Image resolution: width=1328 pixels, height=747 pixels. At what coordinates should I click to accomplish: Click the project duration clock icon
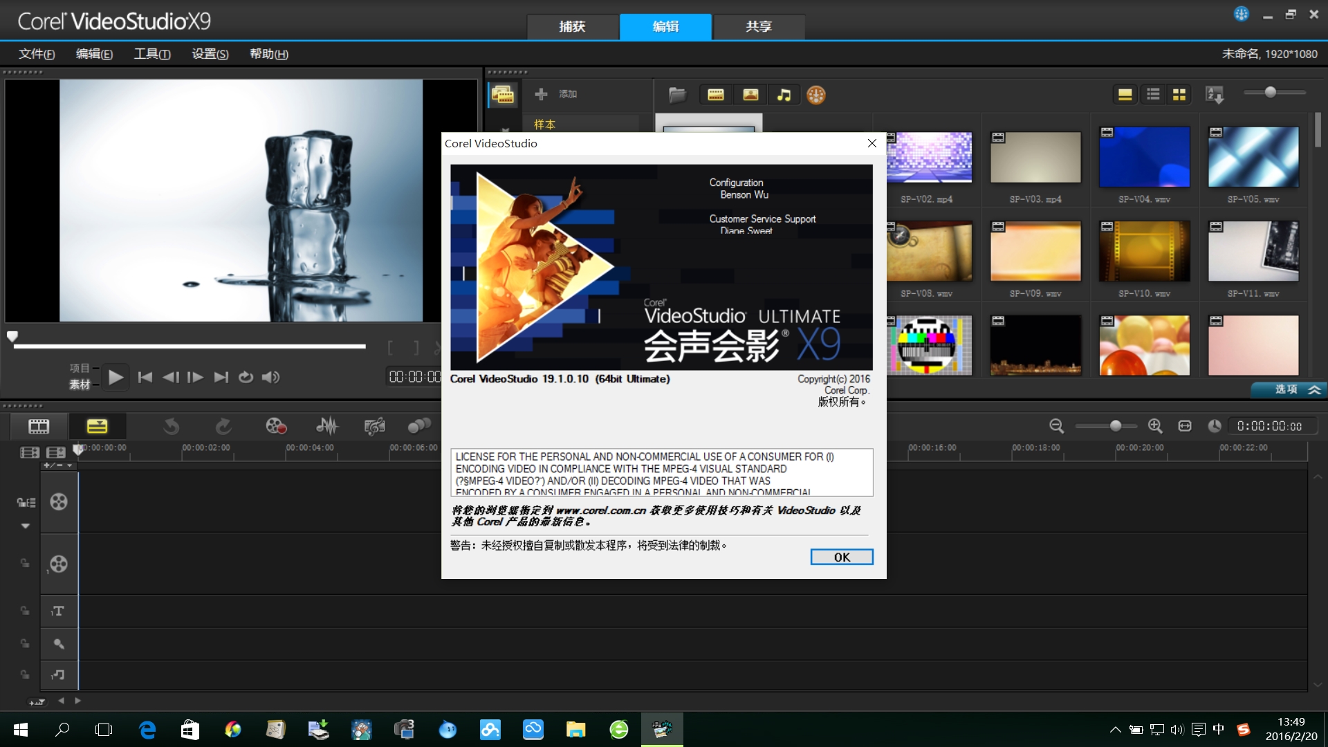click(1215, 426)
